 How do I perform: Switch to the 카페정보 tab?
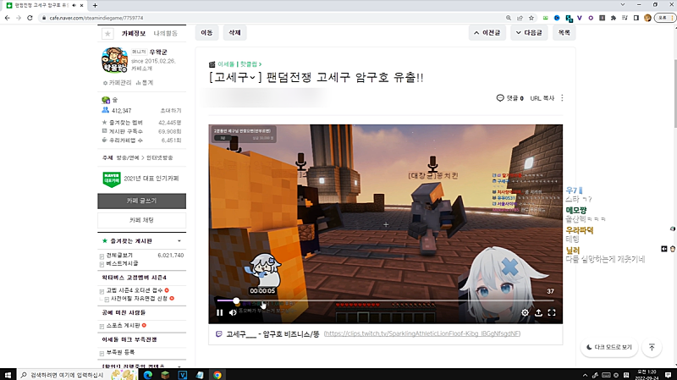[x=134, y=33]
